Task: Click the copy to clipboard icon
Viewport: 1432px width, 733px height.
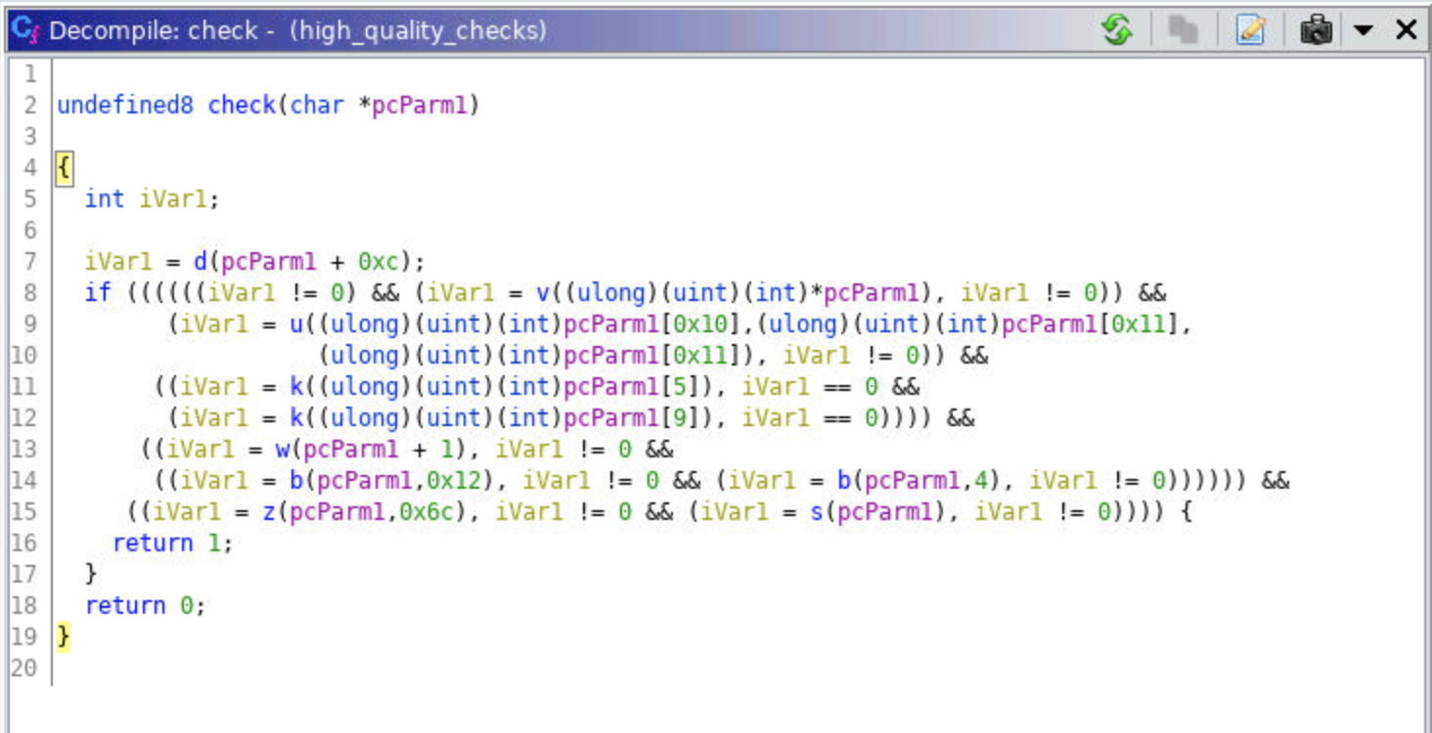Action: [x=1184, y=30]
